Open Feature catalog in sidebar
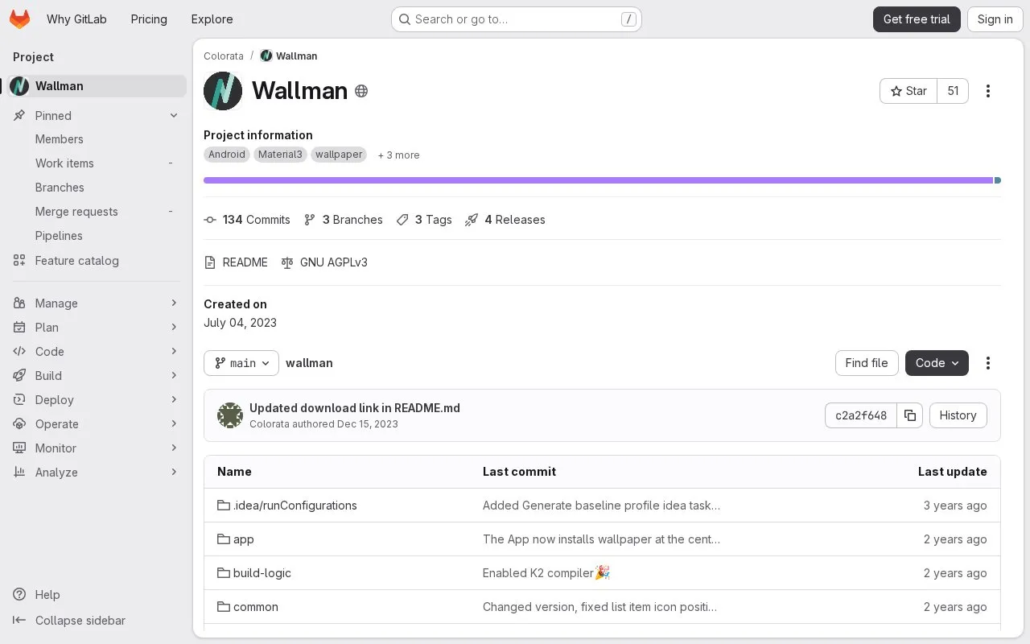This screenshot has height=644, width=1030. coord(97,261)
